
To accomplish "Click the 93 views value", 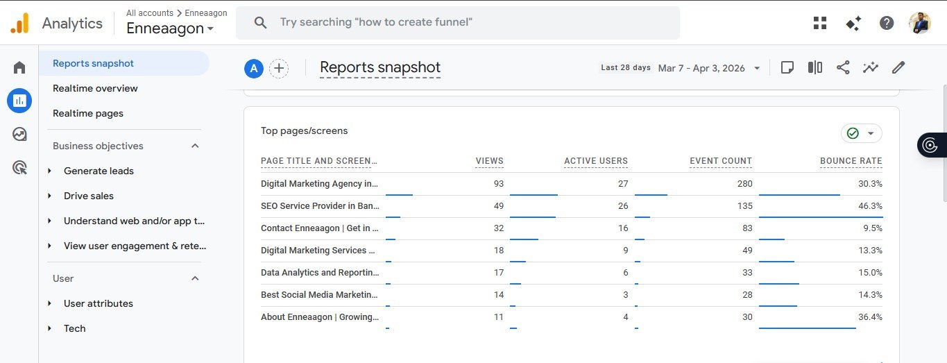I will [499, 184].
